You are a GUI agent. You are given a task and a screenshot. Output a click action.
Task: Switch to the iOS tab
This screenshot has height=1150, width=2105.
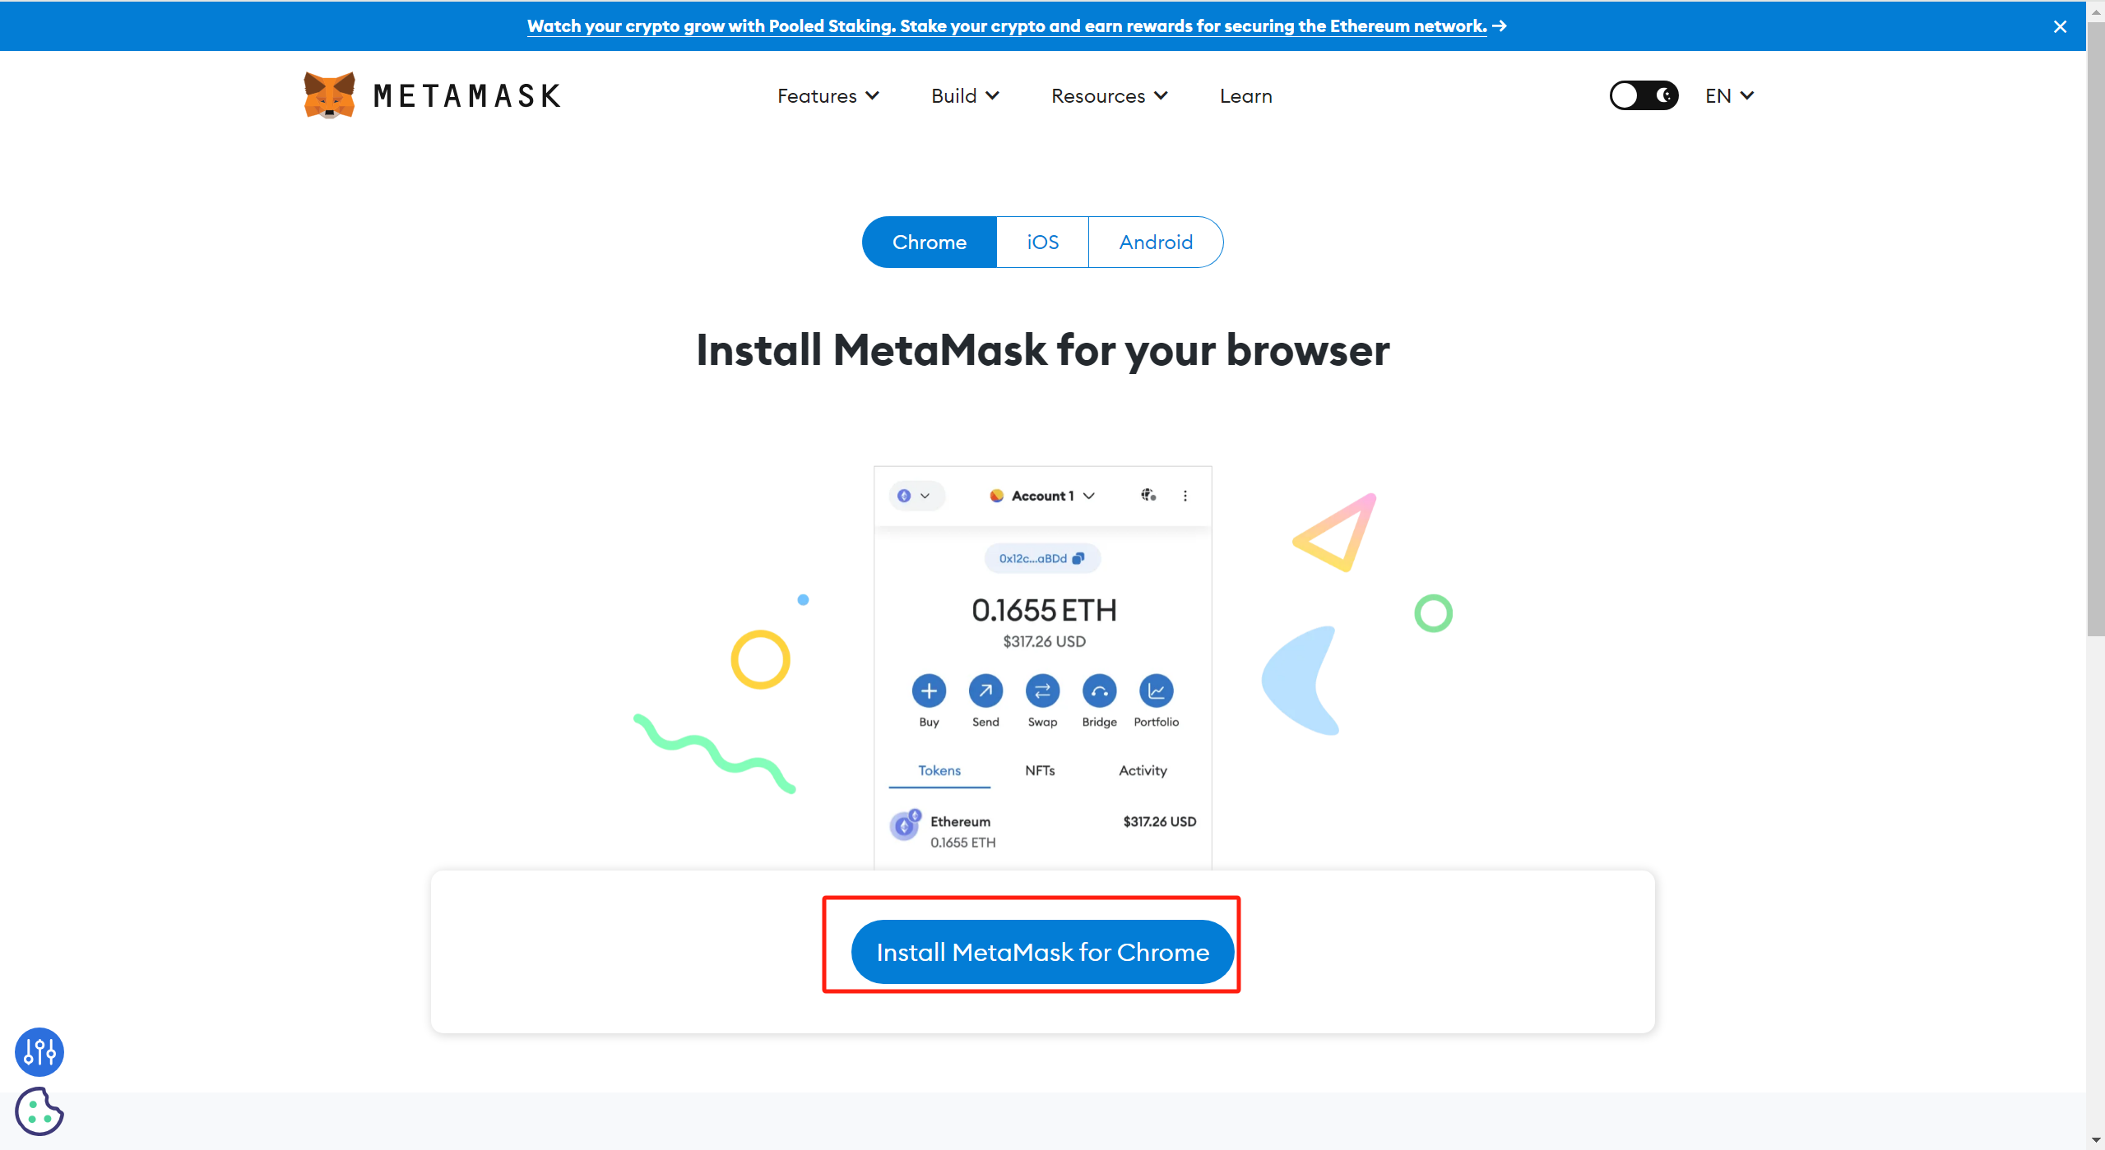1042,242
